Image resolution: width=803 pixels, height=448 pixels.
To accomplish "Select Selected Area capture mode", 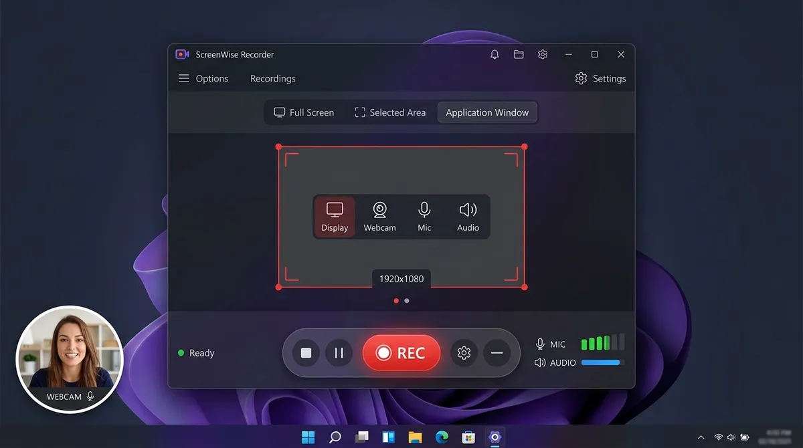I will coord(390,112).
